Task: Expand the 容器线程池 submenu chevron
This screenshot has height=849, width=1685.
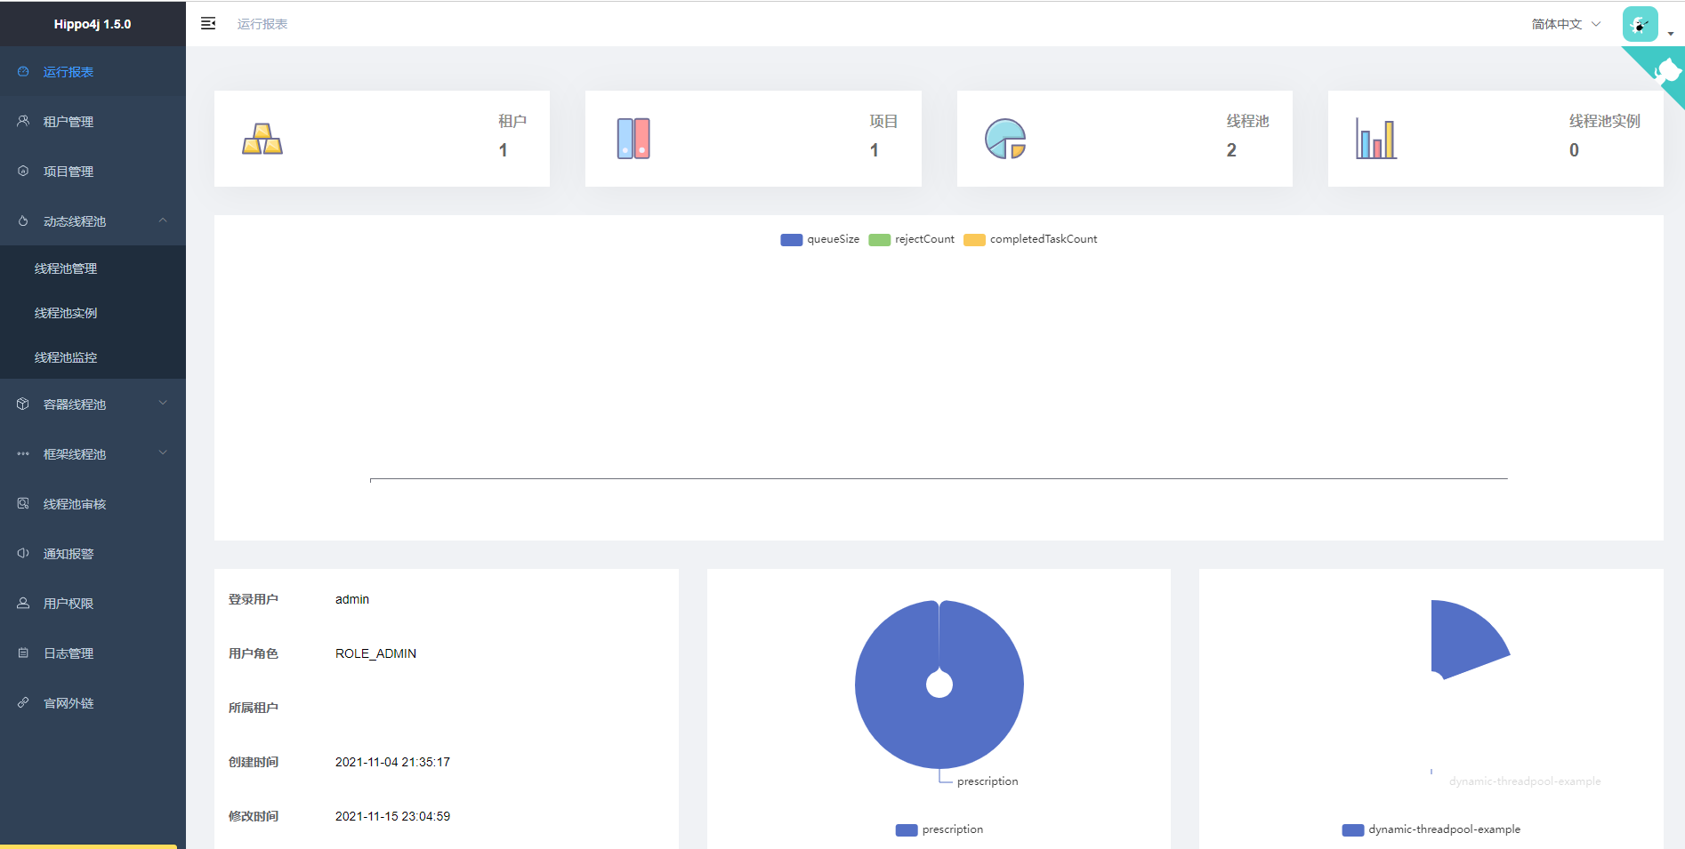Action: click(x=163, y=404)
